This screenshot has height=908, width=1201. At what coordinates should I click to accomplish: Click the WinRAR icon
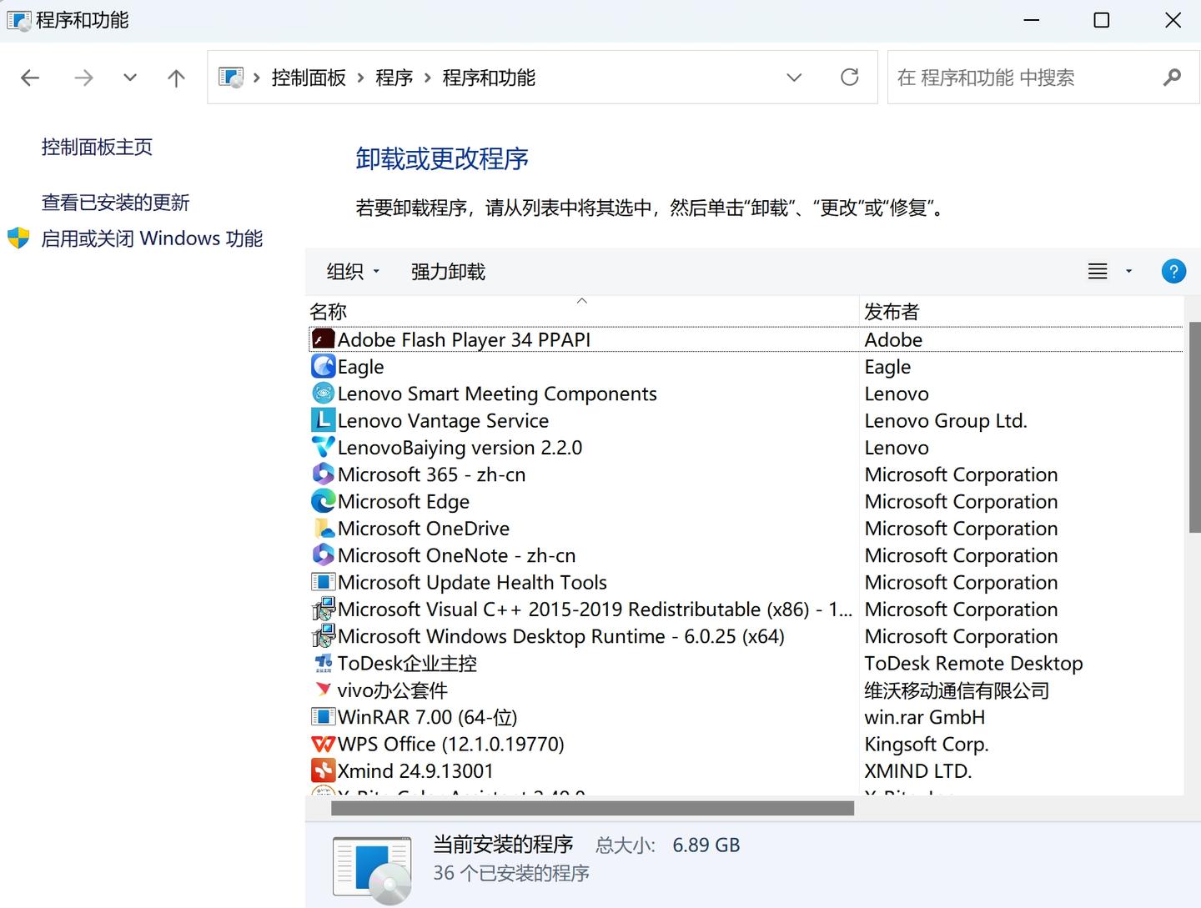[323, 716]
